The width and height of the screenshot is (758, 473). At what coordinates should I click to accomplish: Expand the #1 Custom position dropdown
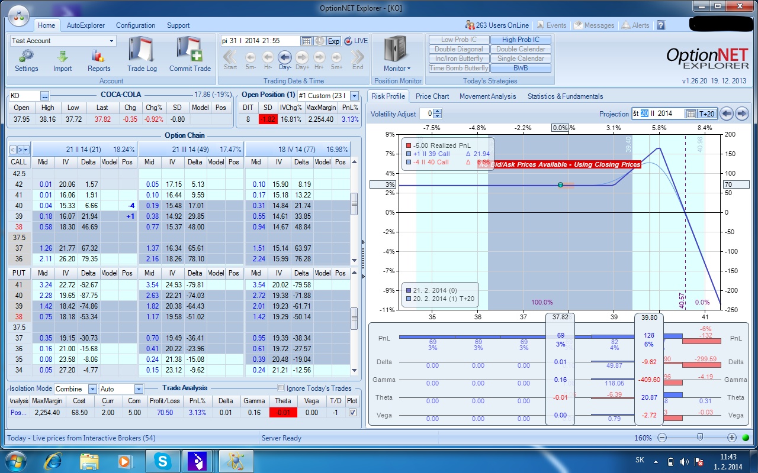pyautogui.click(x=354, y=95)
